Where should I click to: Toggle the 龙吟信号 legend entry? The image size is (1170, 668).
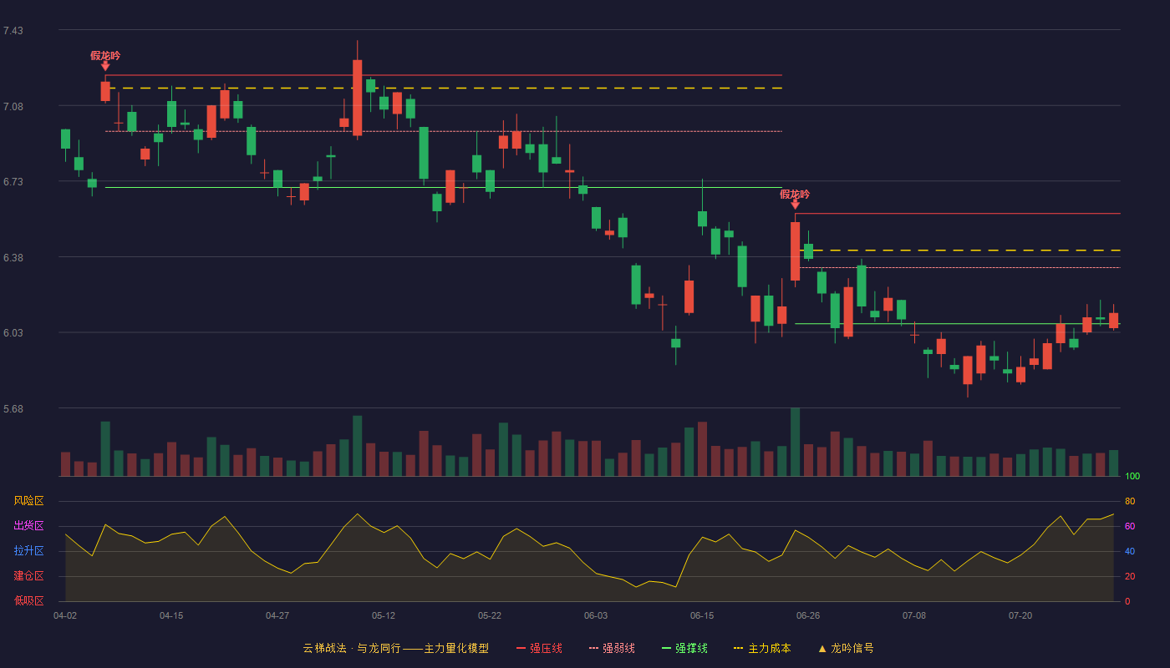tap(846, 648)
